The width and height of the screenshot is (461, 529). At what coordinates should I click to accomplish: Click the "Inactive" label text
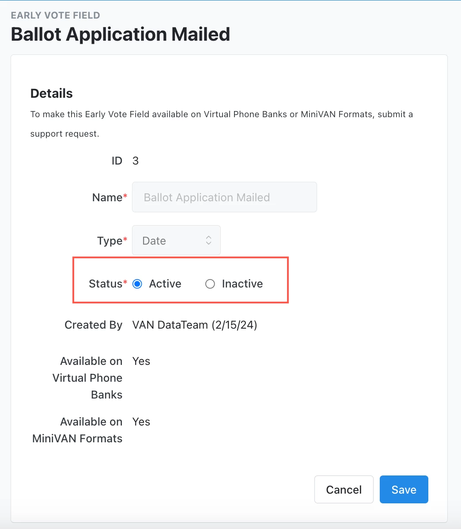click(242, 284)
